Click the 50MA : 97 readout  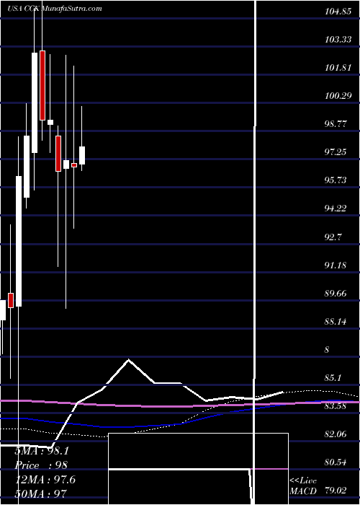tap(40, 493)
